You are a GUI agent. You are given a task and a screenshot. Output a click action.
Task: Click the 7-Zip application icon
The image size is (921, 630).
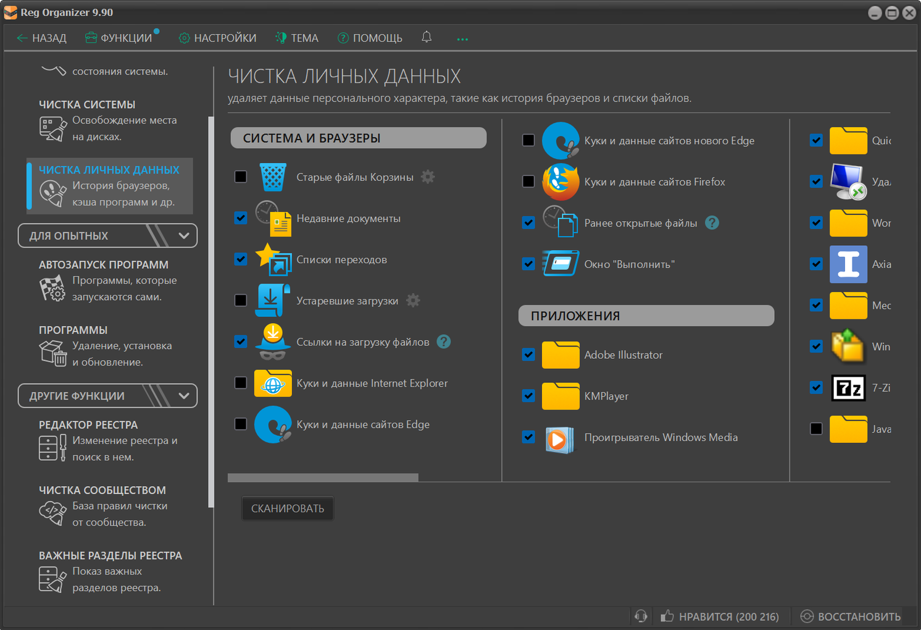[848, 388]
